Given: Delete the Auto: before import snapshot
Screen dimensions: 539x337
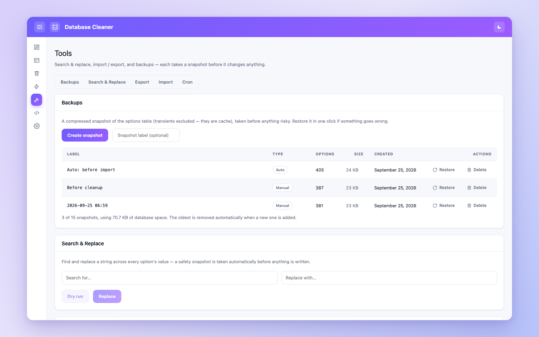Looking at the screenshot, I should pyautogui.click(x=477, y=170).
